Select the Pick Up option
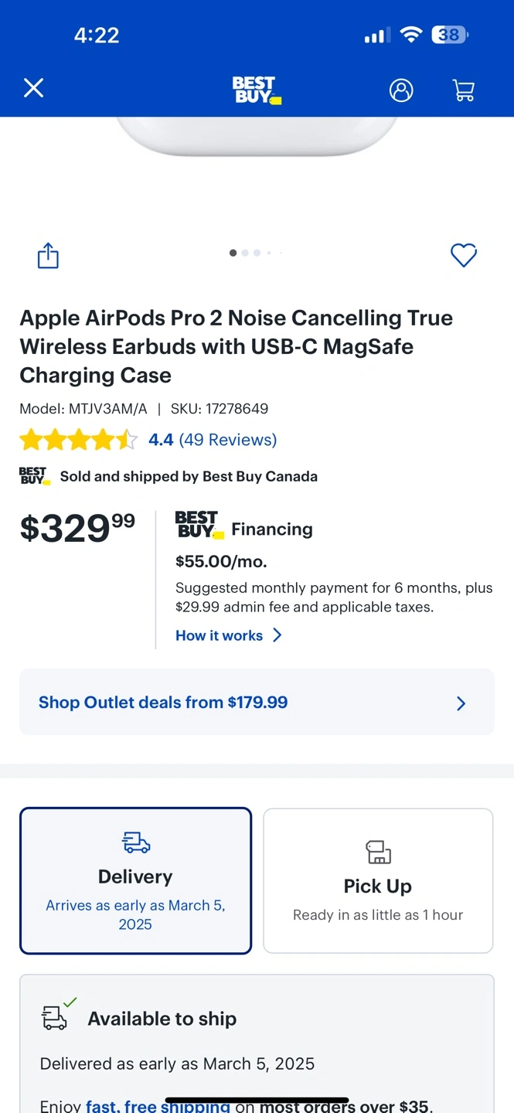Screen dimensions: 514x1113 pos(378,880)
